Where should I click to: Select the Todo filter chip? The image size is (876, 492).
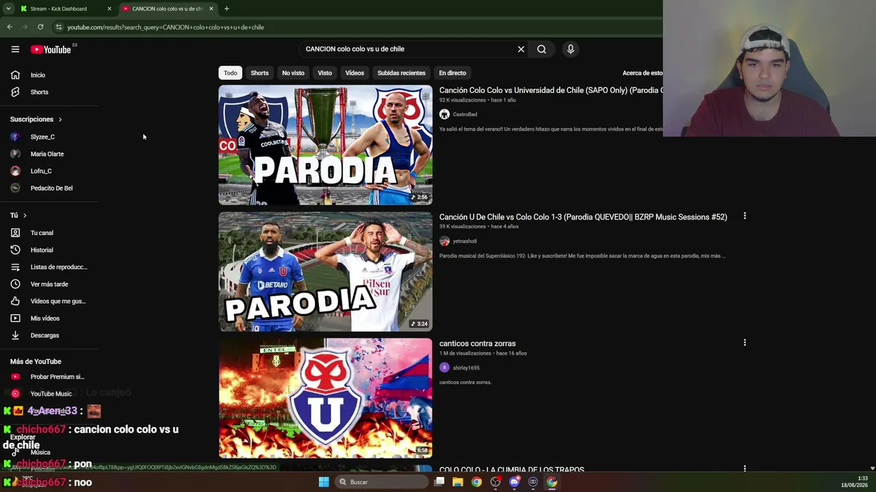click(230, 73)
